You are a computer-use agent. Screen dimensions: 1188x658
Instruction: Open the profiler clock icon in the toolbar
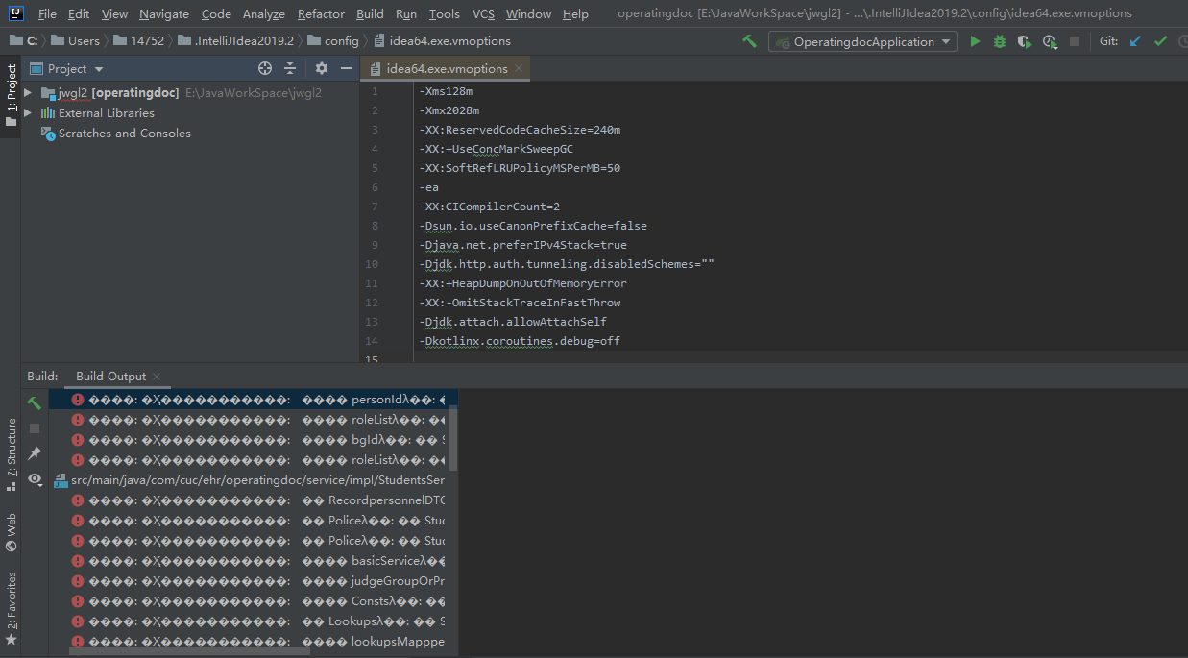(1049, 41)
